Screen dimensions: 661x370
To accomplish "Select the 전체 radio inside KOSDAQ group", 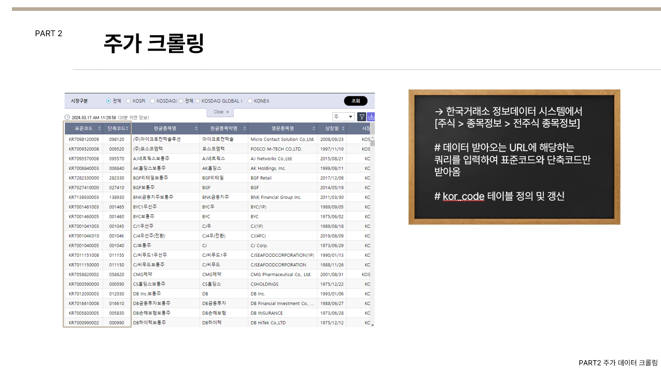I will pos(181,101).
